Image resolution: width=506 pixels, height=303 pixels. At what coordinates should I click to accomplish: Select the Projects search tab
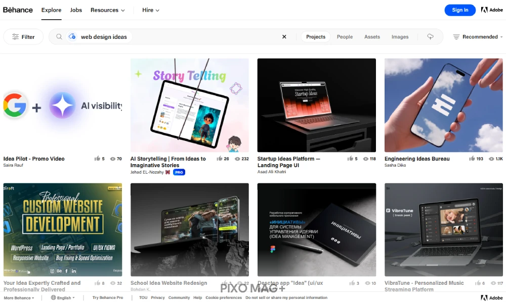point(316,37)
